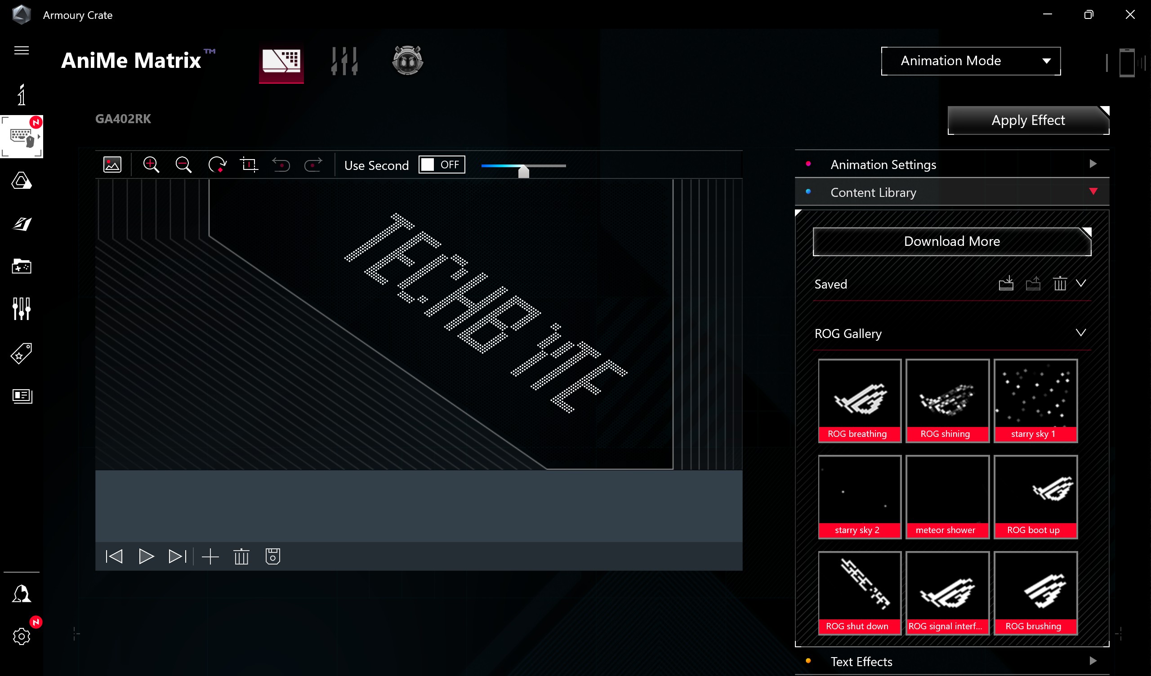
Task: Jump to the first frame
Action: point(114,557)
